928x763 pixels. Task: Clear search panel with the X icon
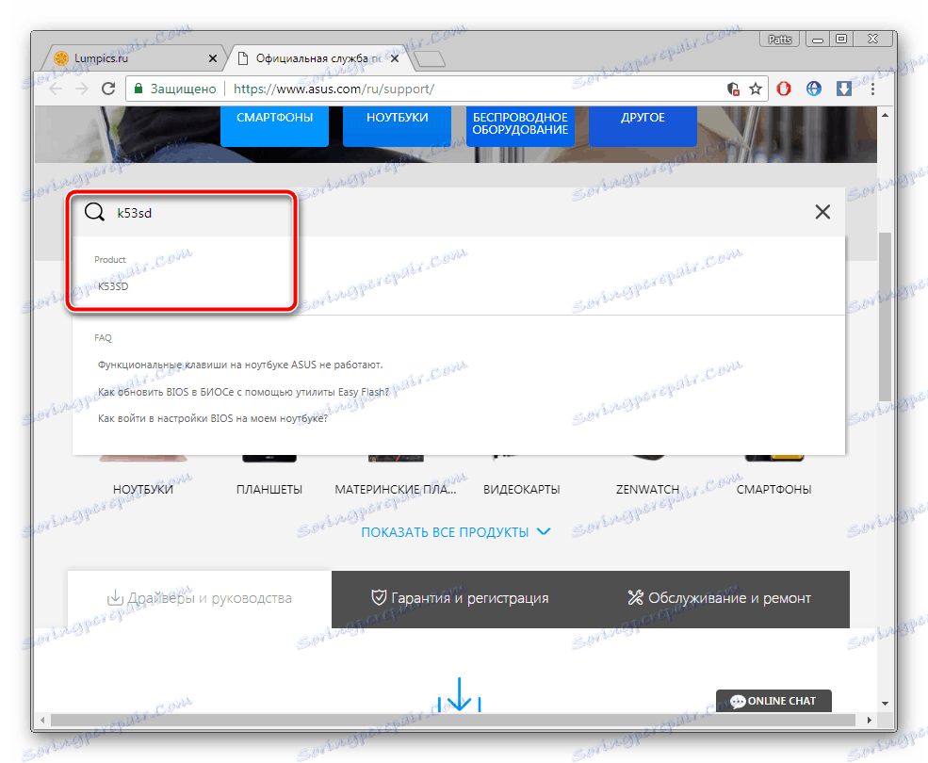point(822,211)
